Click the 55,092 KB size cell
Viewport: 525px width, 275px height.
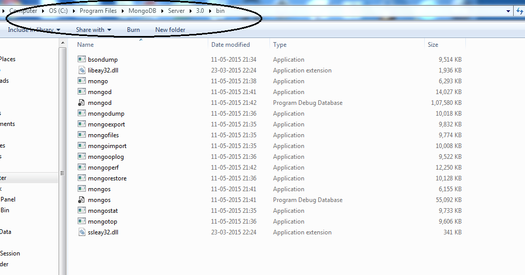click(449, 200)
